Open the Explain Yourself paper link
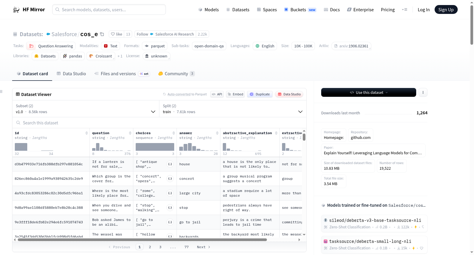 pyautogui.click(x=373, y=153)
